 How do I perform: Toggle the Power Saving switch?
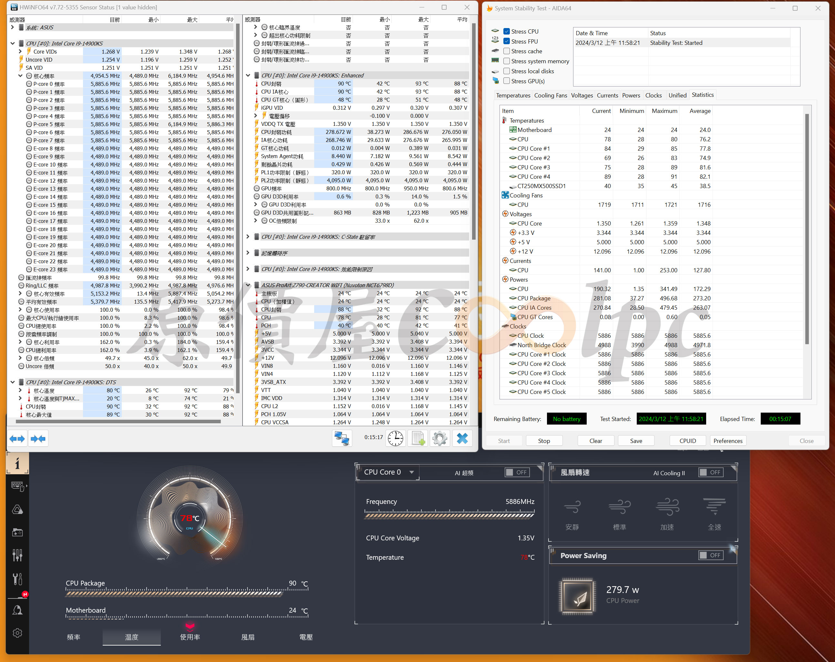[x=711, y=555]
